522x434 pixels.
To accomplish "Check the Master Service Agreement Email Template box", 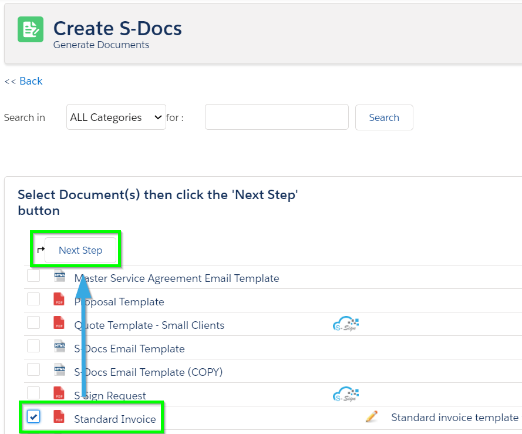I will pos(33,275).
